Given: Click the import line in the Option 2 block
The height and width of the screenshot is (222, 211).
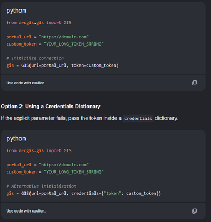Looking at the screenshot, I should 39,150.
